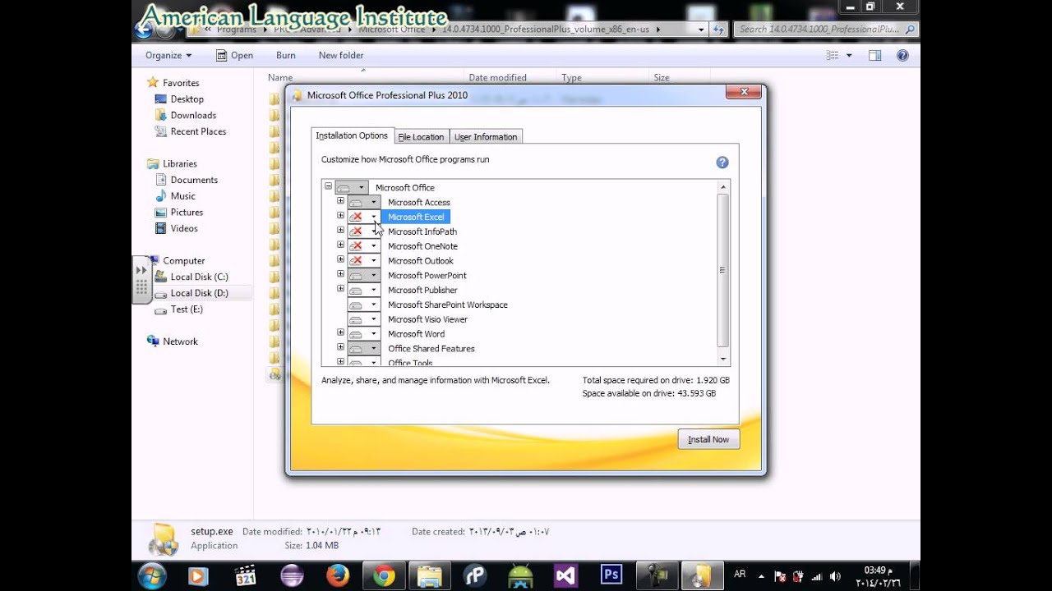Click Open in the Explorer toolbar
This screenshot has width=1052, height=591.
(234, 55)
